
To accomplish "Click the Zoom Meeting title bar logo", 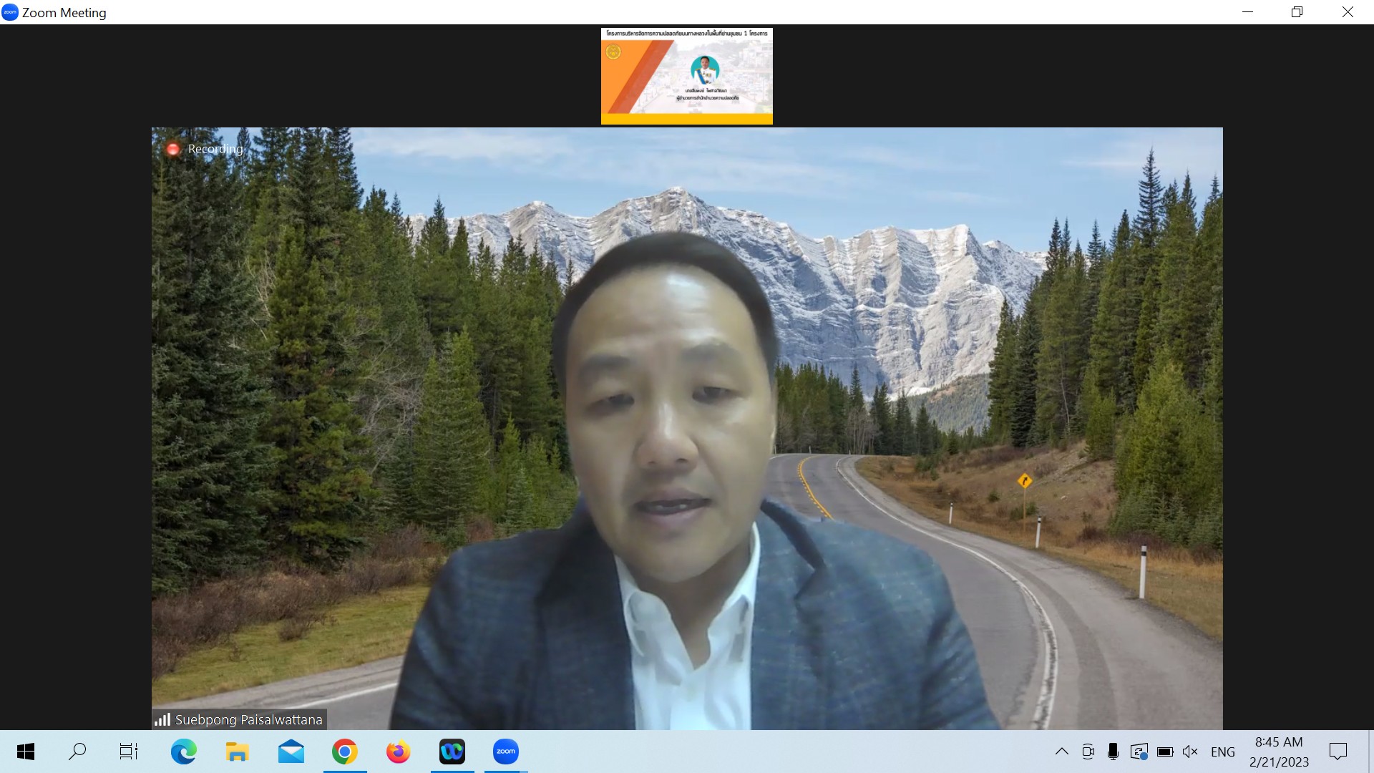I will click(10, 12).
